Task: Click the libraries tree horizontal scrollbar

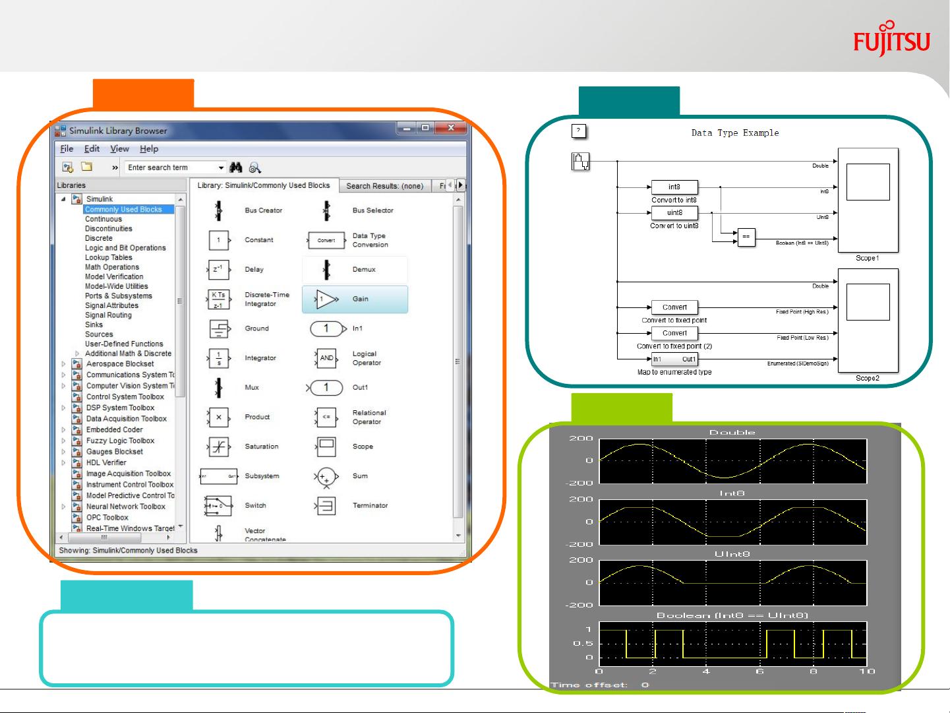Action: click(115, 538)
